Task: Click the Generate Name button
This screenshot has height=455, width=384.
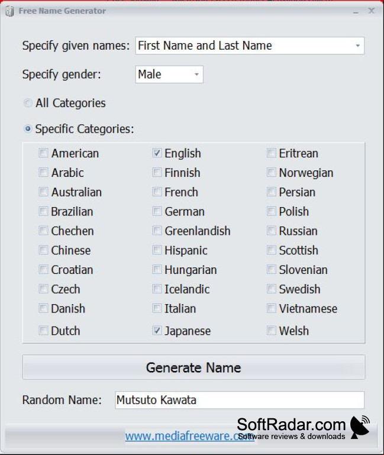Action: click(x=193, y=367)
